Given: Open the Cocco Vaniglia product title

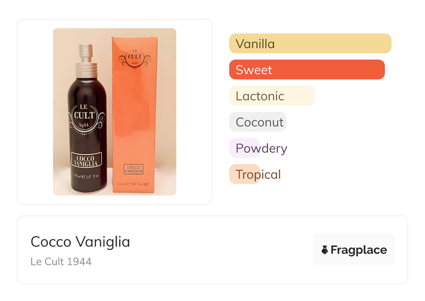Looking at the screenshot, I should (80, 241).
